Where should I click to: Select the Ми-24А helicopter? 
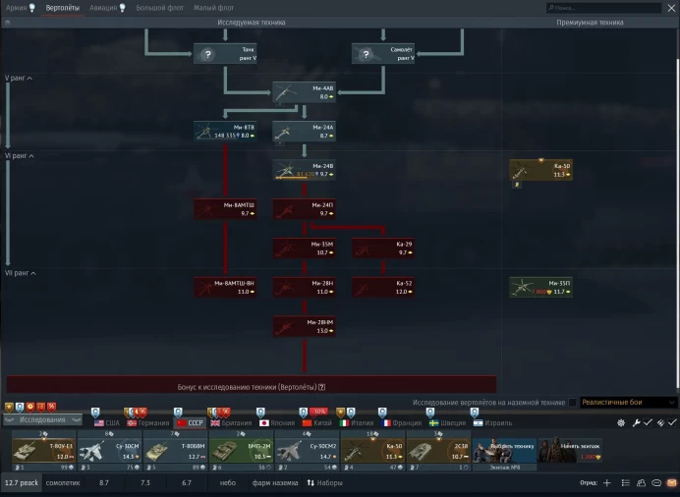tap(304, 132)
